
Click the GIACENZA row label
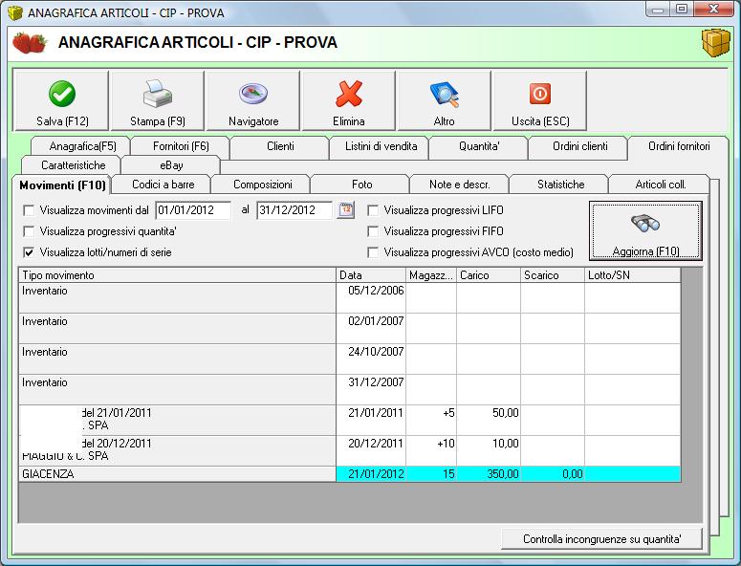177,474
